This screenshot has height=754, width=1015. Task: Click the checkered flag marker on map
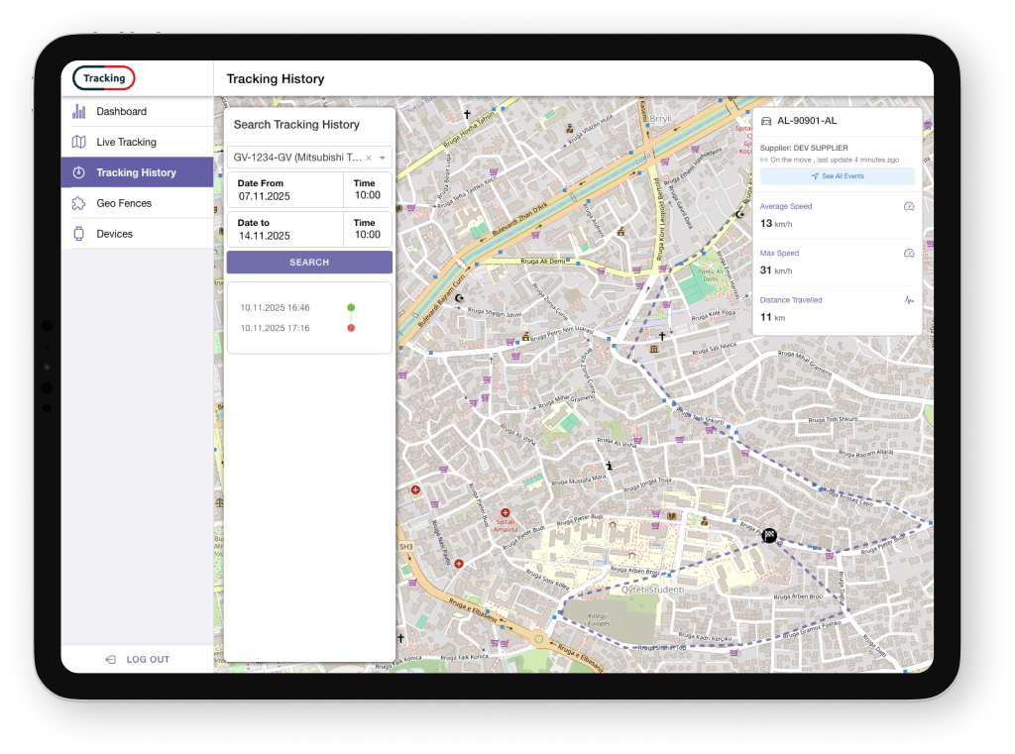click(x=769, y=536)
